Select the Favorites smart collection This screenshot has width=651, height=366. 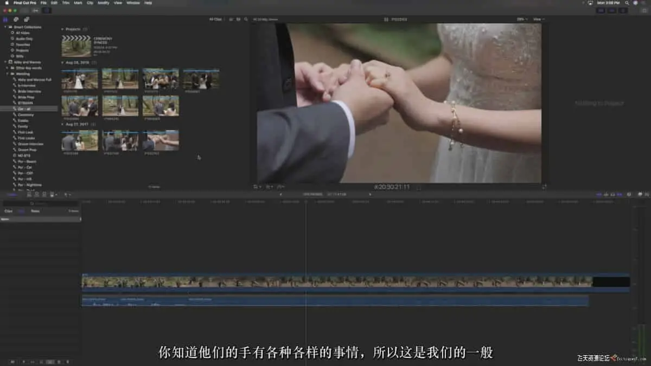click(23, 44)
